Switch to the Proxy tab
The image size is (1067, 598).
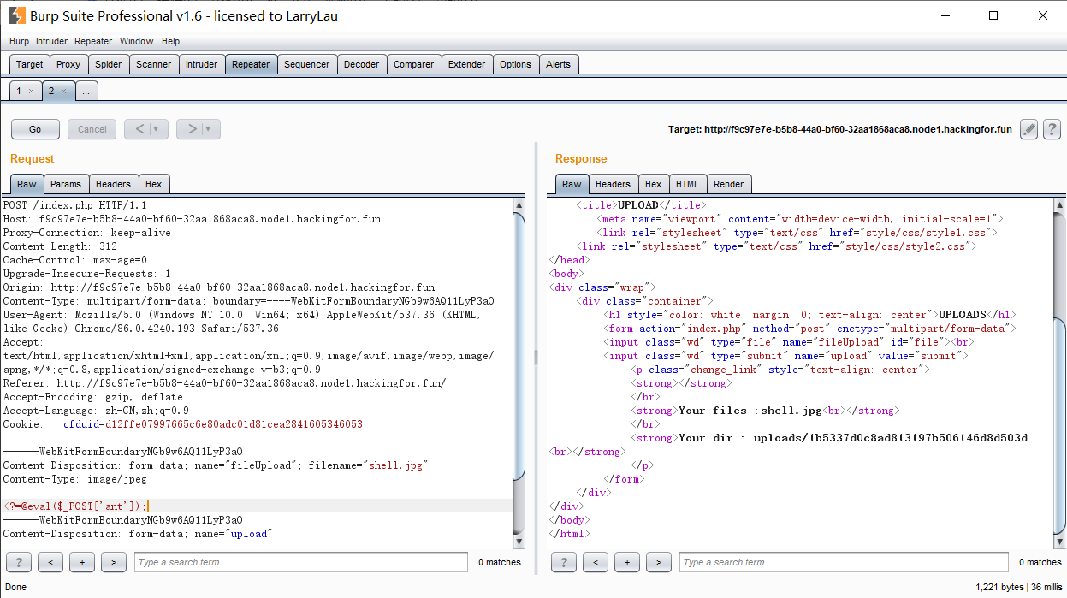68,64
